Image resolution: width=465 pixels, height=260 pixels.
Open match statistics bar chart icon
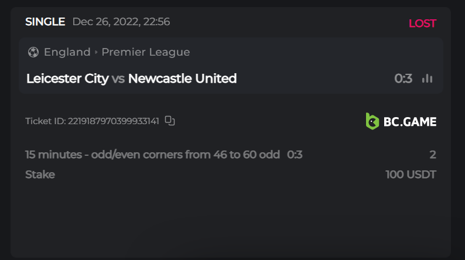pyautogui.click(x=428, y=78)
